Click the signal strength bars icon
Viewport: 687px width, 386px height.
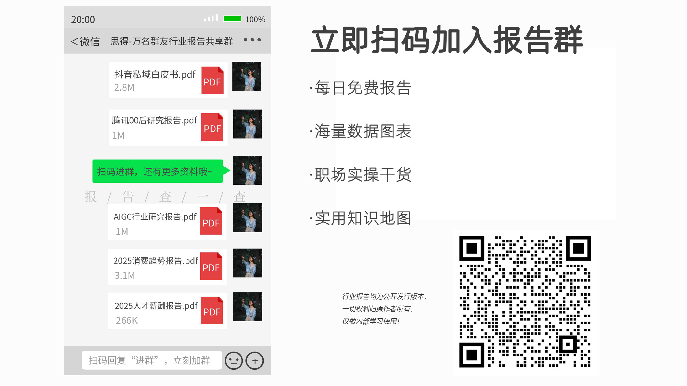click(x=211, y=18)
